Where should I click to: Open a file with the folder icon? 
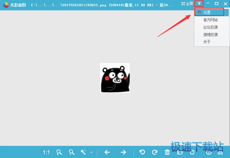point(180,152)
